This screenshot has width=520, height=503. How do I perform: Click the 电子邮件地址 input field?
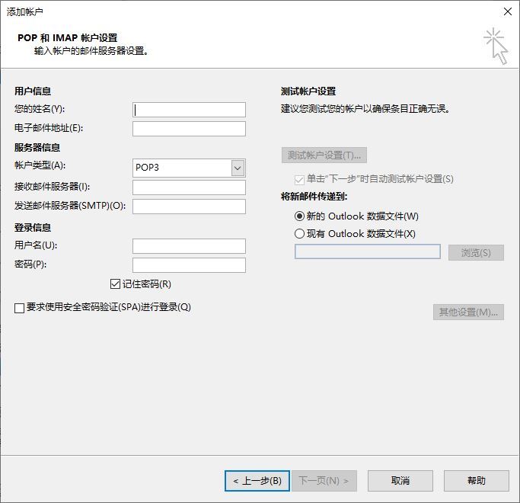point(189,129)
